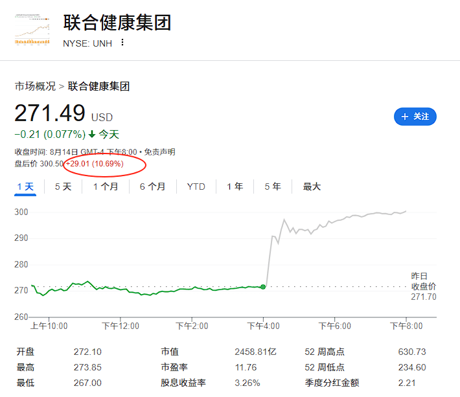460x397 pixels.
Task: Select the 1 天 time range tab
Action: pos(25,187)
